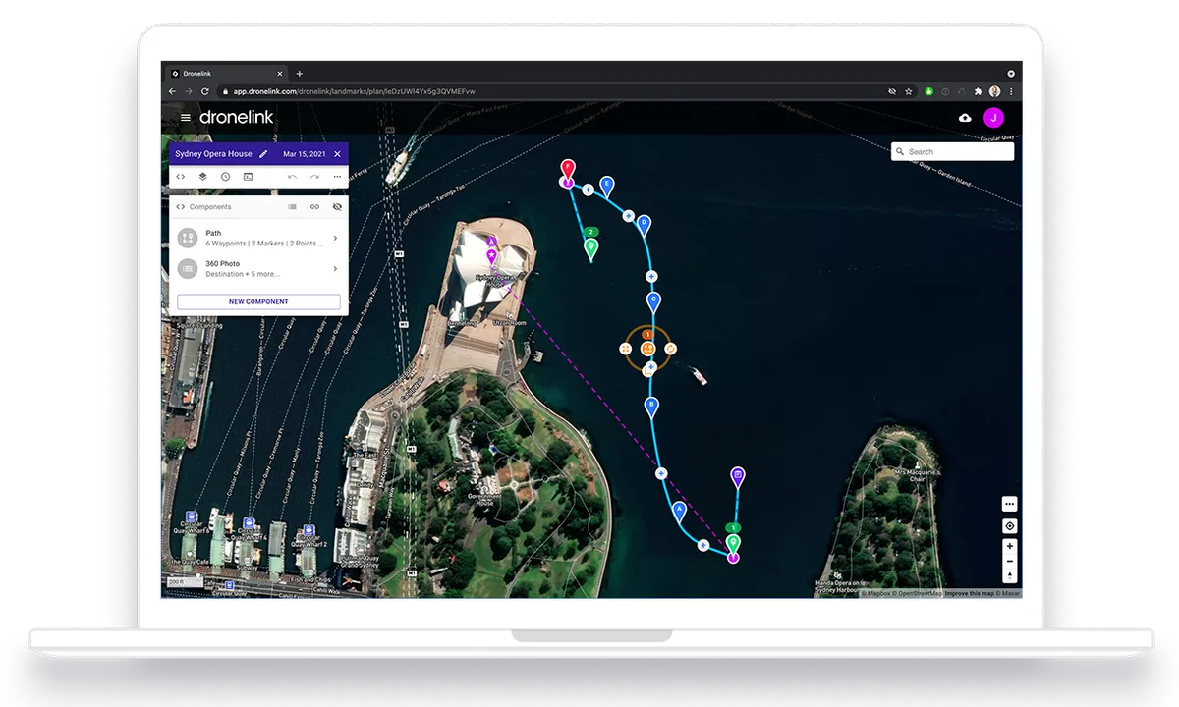Click the link icon in Components header
This screenshot has width=1179, height=707.
[x=314, y=207]
